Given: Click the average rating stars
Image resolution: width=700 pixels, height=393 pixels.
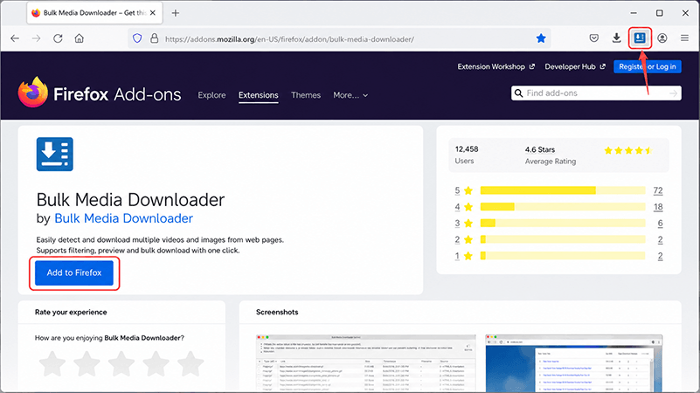Looking at the screenshot, I should 628,150.
